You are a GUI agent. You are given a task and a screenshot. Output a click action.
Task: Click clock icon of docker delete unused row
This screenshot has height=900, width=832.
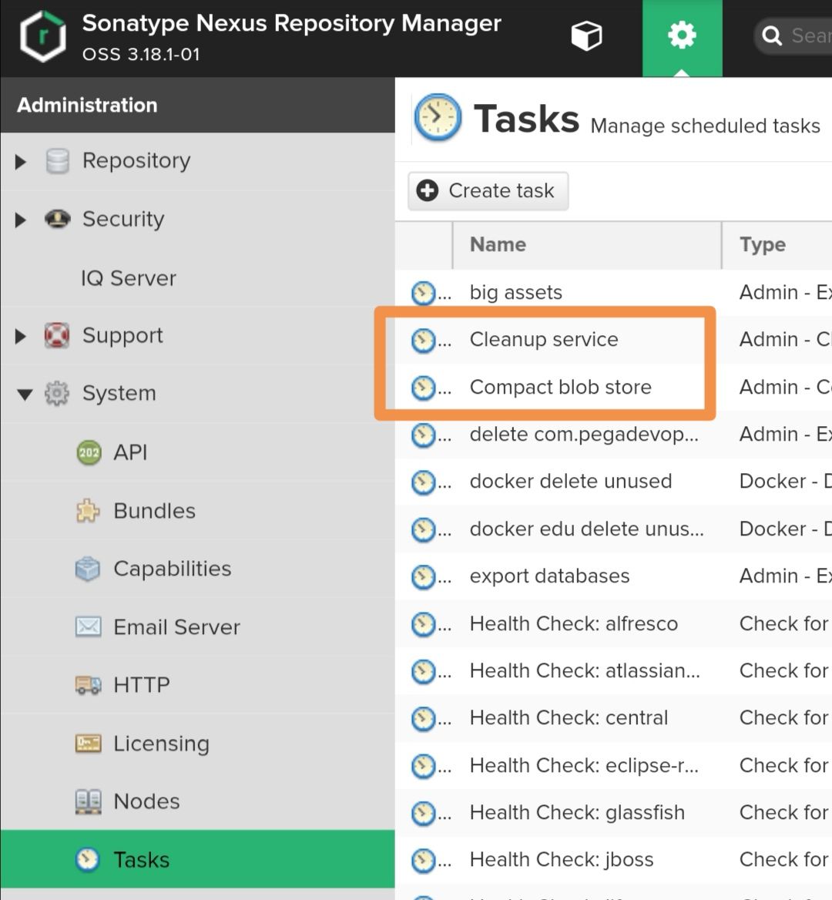click(x=424, y=482)
